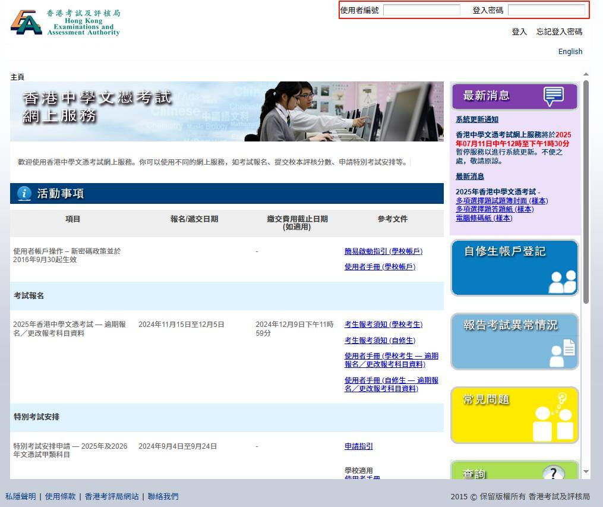Click the 2024年12月9日下午11時59分 deadline cell
The height and width of the screenshot is (507, 603).
point(295,329)
